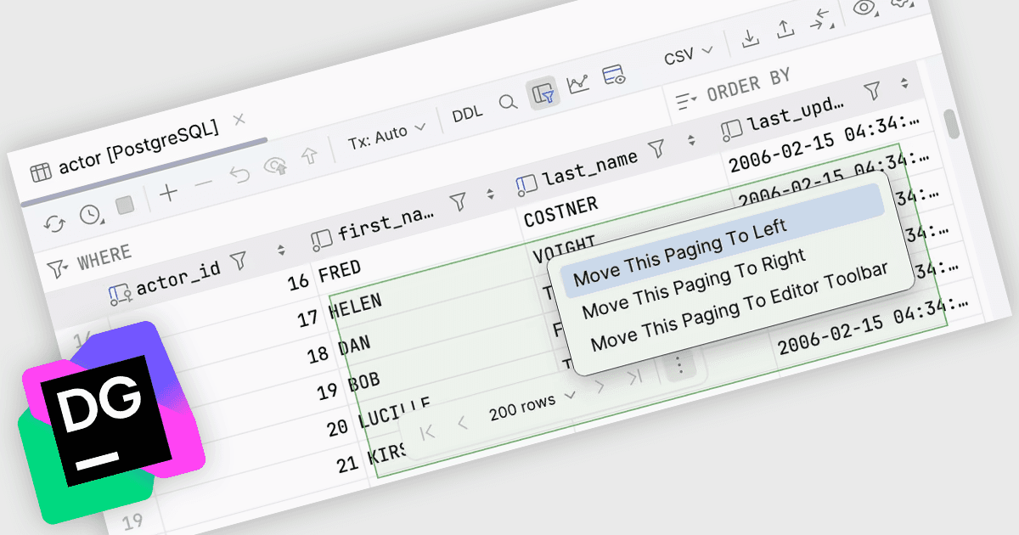Click the gray stop square button
The width and height of the screenshot is (1019, 535).
click(125, 206)
